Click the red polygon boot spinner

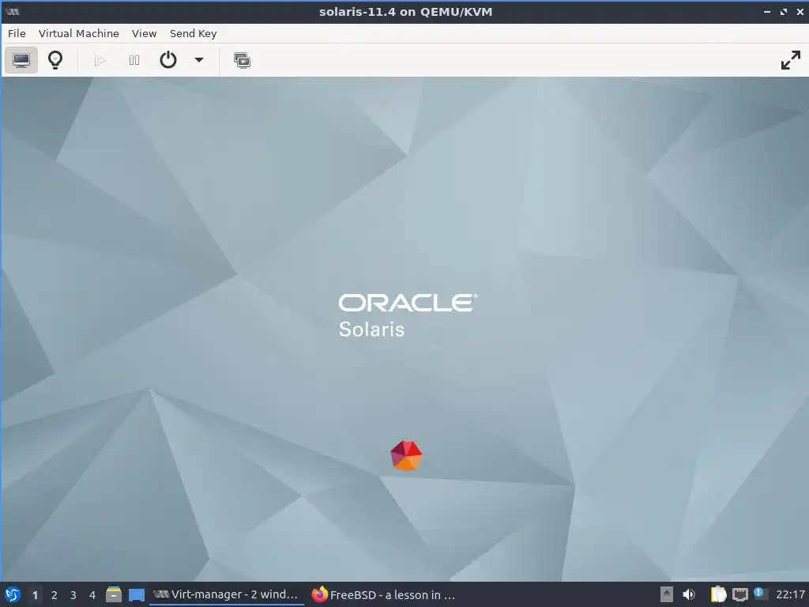click(x=407, y=455)
